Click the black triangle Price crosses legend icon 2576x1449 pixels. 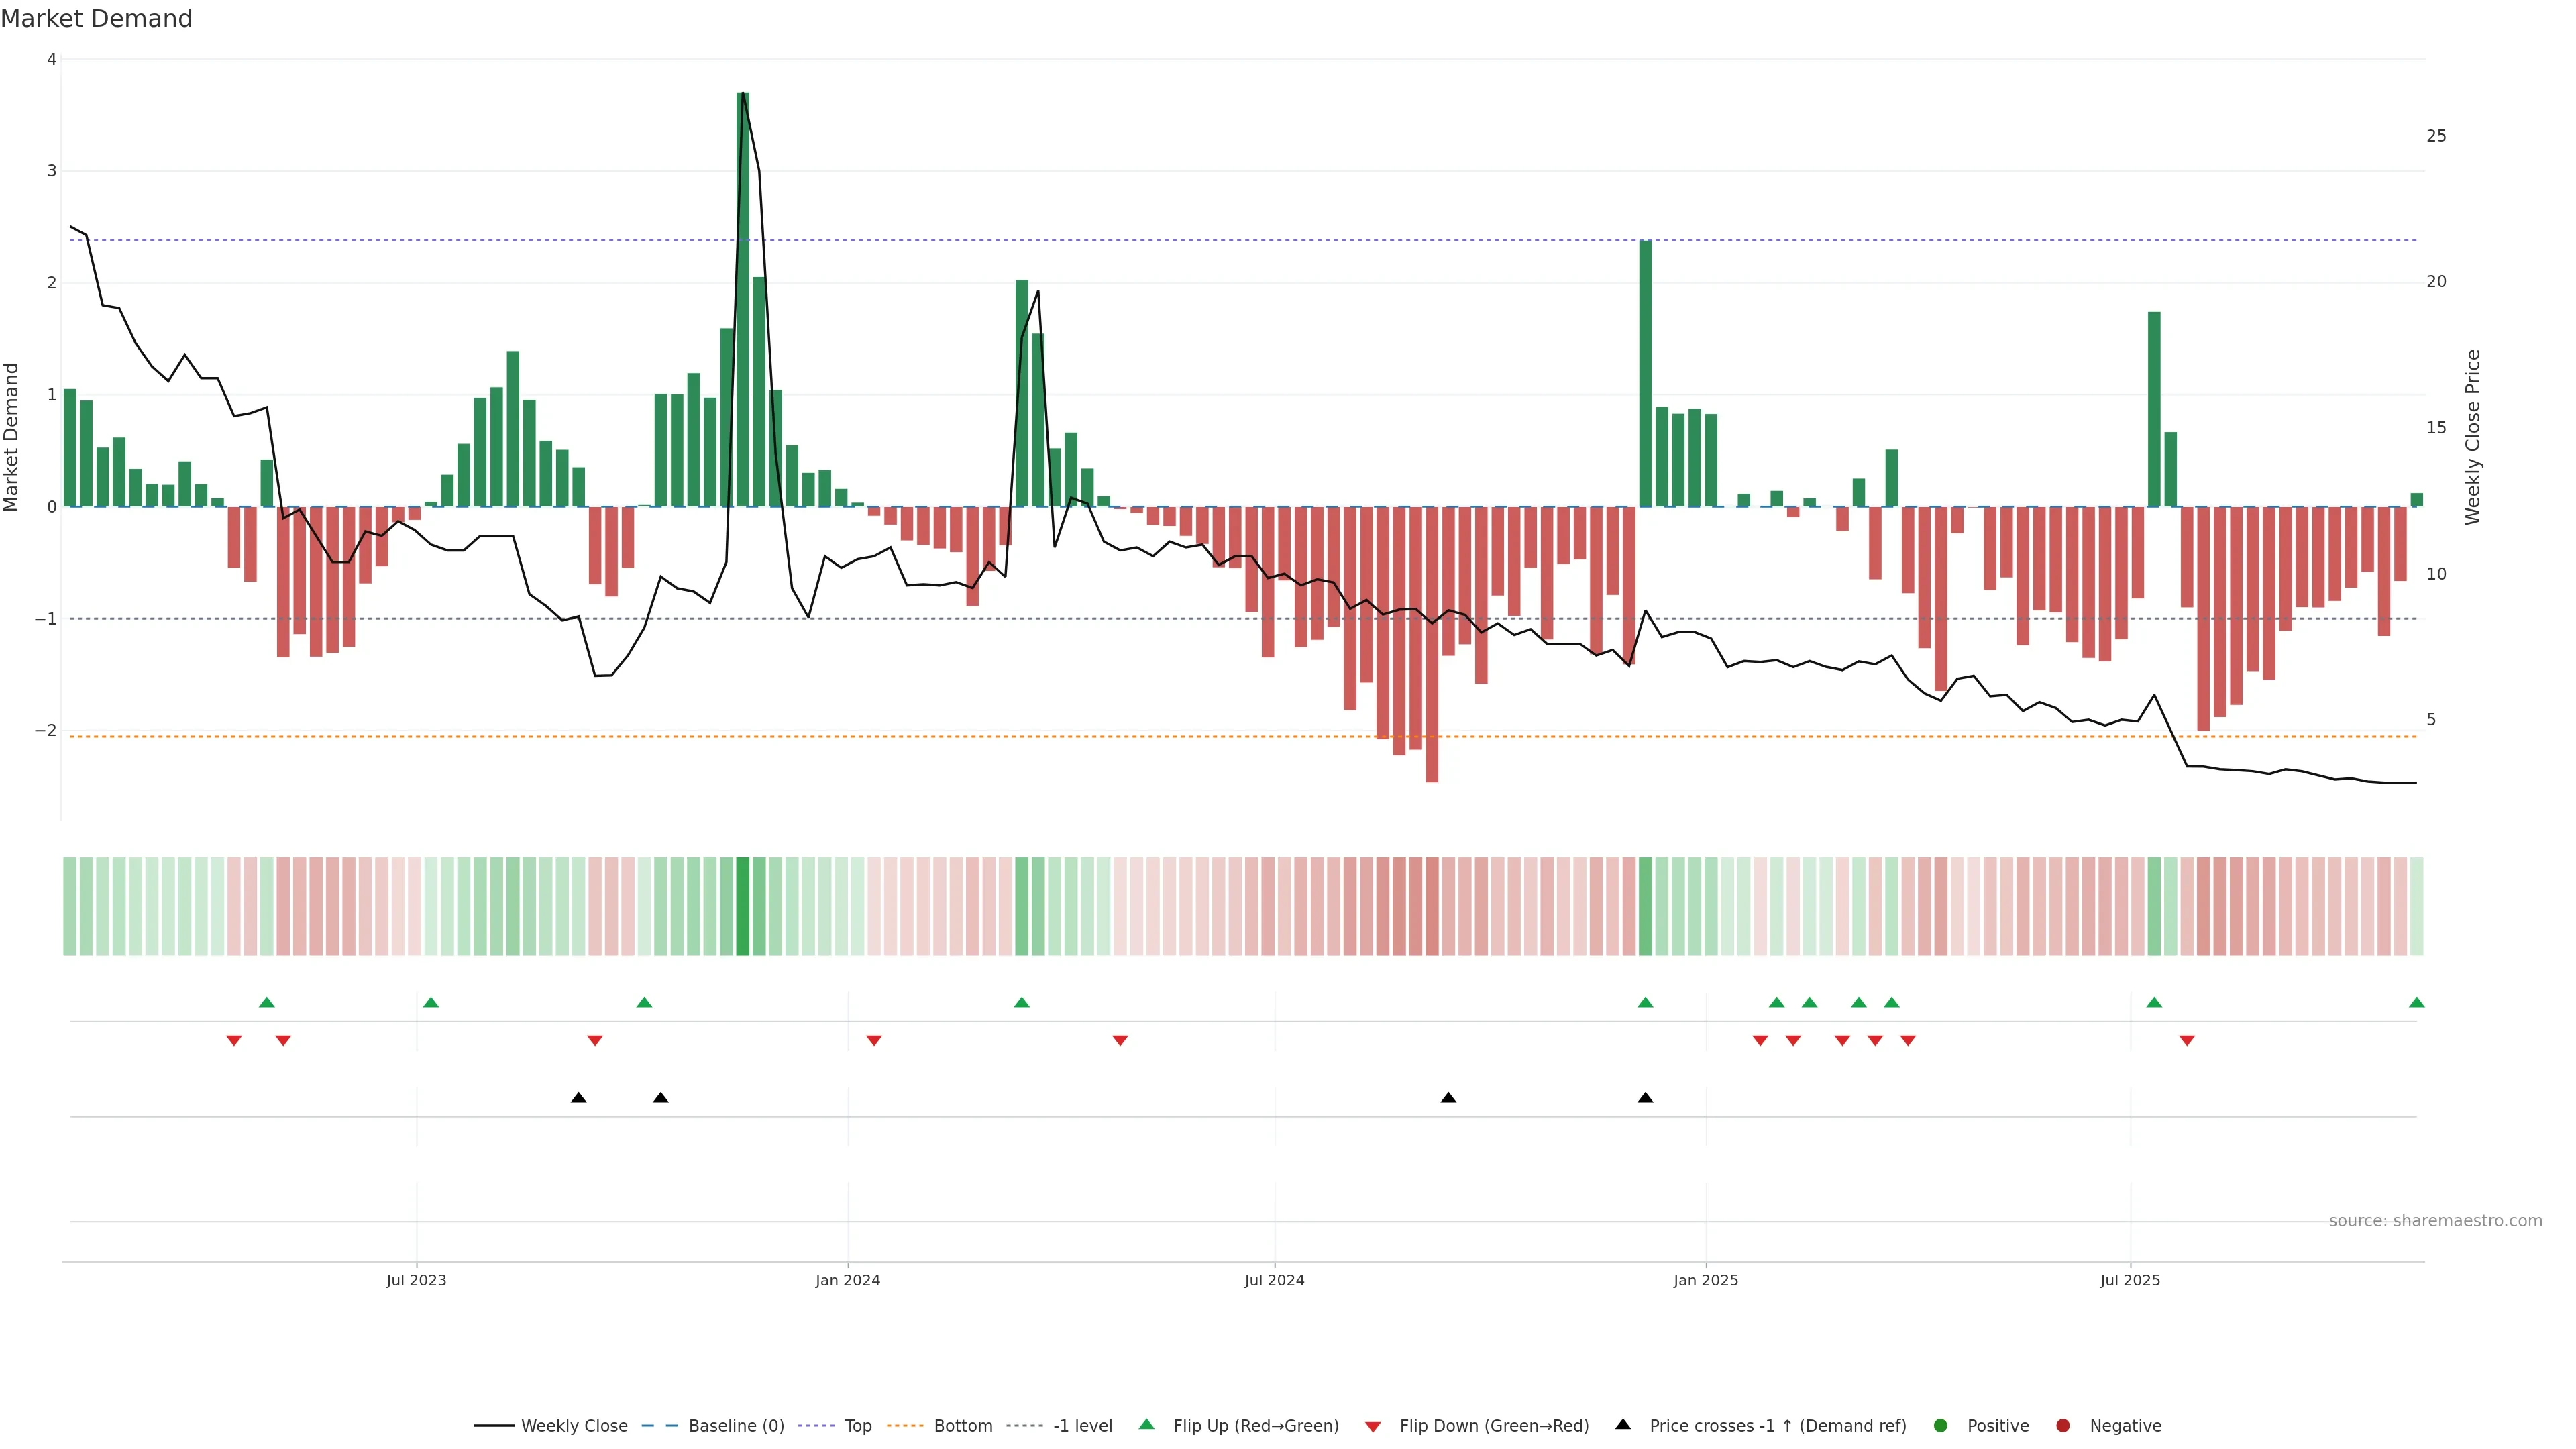pyautogui.click(x=1622, y=1424)
